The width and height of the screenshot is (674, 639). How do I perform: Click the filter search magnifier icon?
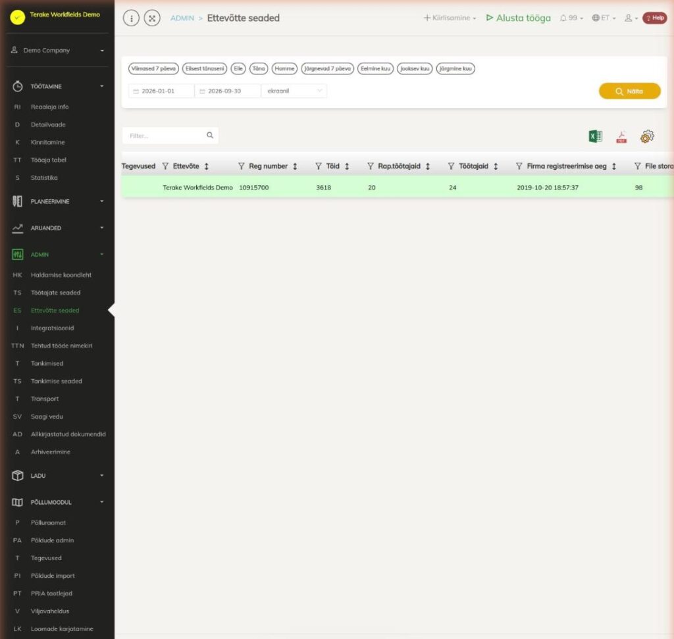coord(210,136)
